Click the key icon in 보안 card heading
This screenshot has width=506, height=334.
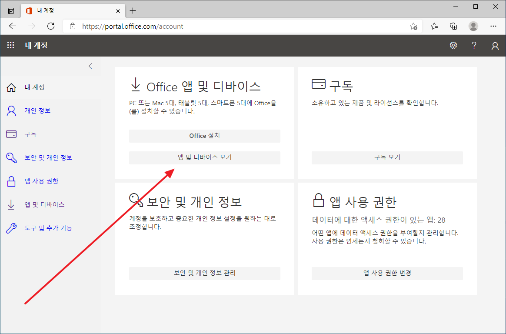(136, 200)
